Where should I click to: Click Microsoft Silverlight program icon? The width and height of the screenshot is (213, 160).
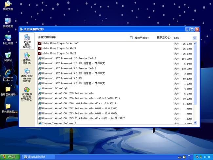tap(40, 89)
